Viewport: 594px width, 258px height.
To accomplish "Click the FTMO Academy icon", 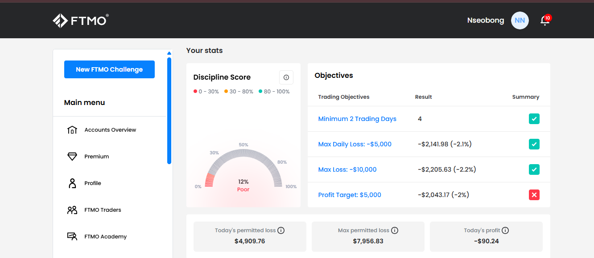I will (x=72, y=237).
